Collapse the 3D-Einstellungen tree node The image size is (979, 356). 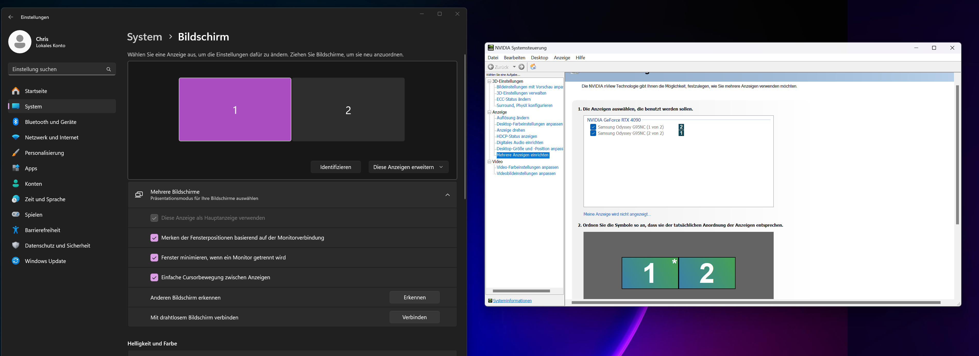click(x=489, y=81)
